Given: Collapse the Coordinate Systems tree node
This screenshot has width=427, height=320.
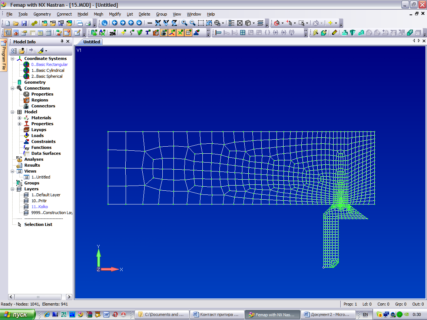Looking at the screenshot, I should [x=13, y=59].
